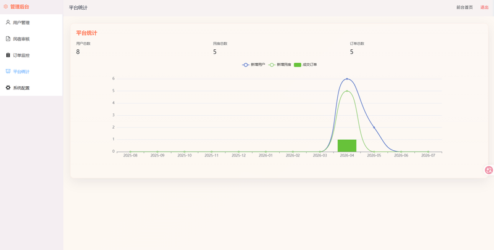The image size is (494, 250).
Task: Go to 前台首页 link
Action: 464,7
